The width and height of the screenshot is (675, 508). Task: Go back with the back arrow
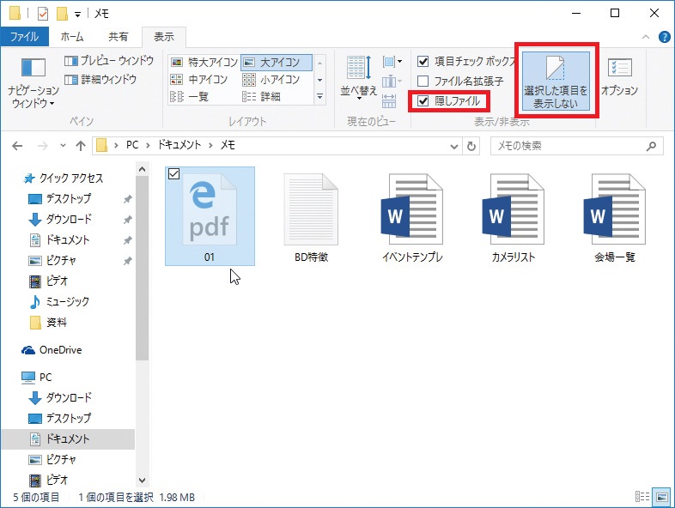[x=17, y=146]
